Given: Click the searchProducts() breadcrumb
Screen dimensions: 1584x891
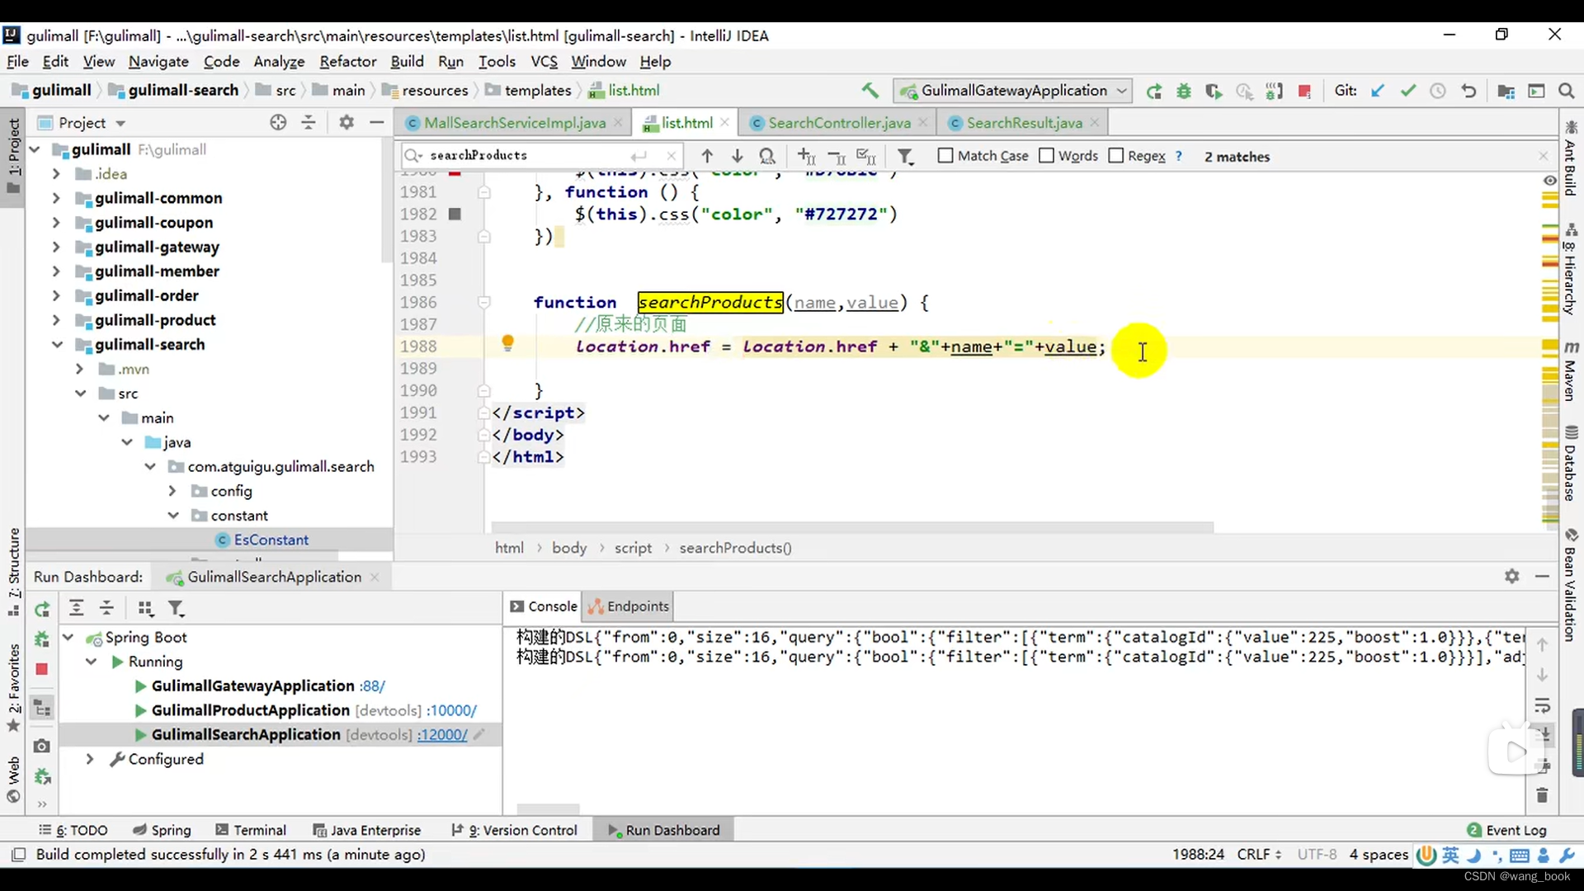Looking at the screenshot, I should pos(735,548).
